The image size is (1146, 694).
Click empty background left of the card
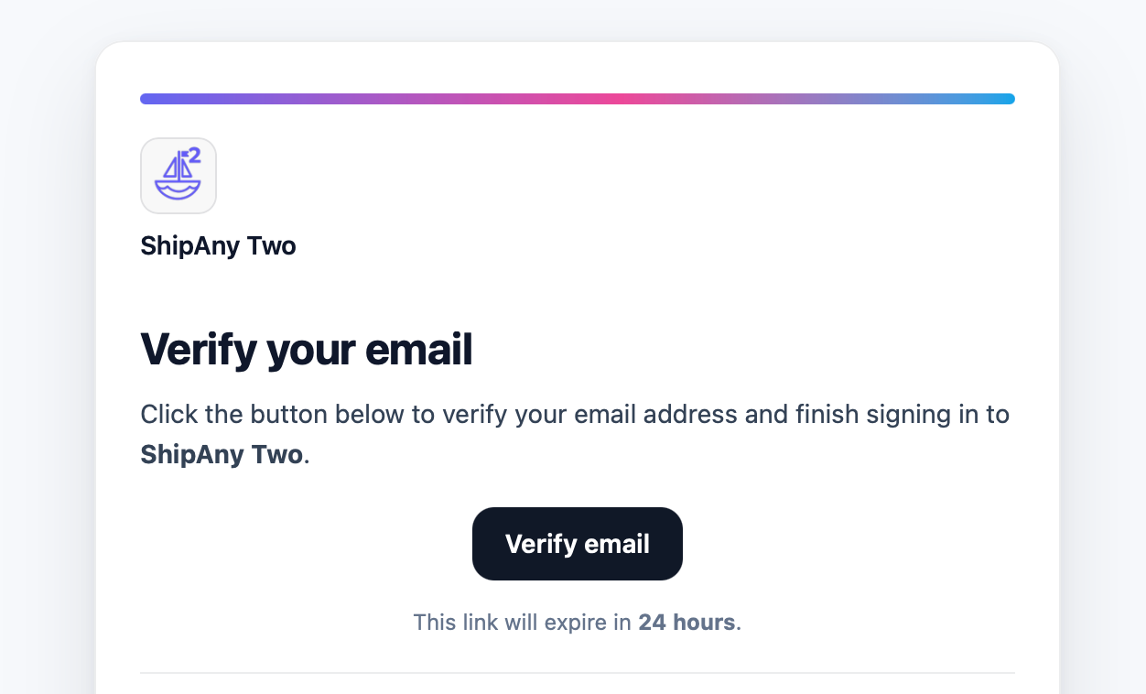[x=46, y=366]
